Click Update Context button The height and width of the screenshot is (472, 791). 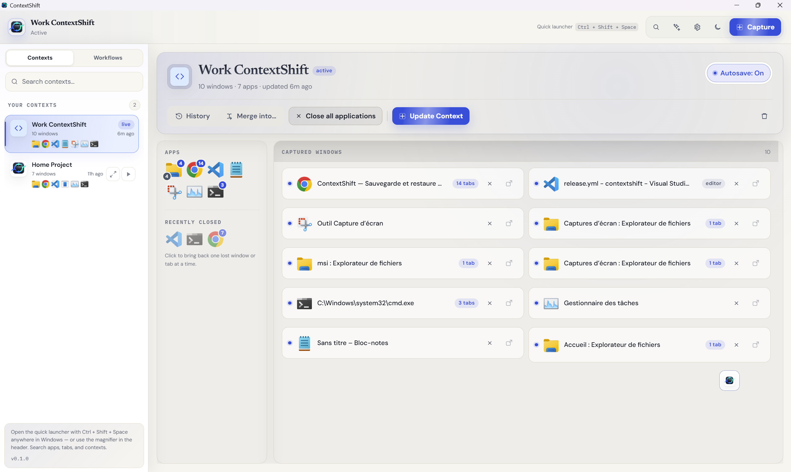(x=431, y=116)
